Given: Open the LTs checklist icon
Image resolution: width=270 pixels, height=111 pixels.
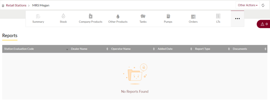Looking at the screenshot, I should pyautogui.click(x=218, y=16).
